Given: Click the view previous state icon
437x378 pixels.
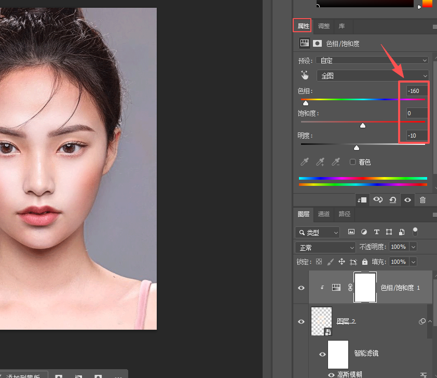Looking at the screenshot, I should tap(378, 199).
